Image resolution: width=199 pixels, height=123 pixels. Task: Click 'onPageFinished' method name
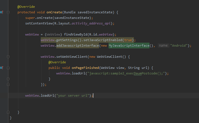click(x=85, y=68)
